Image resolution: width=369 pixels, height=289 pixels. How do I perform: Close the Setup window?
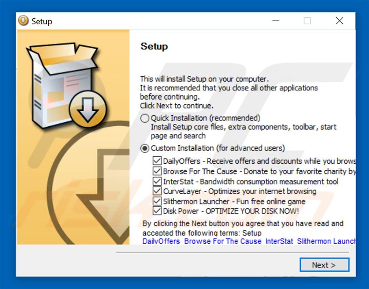(x=340, y=21)
